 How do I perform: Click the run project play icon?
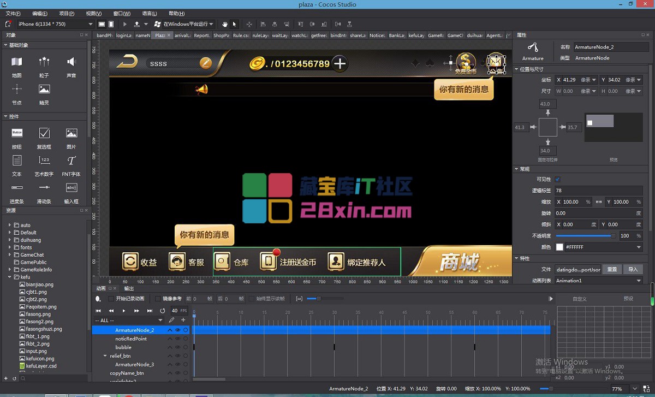pos(125,24)
